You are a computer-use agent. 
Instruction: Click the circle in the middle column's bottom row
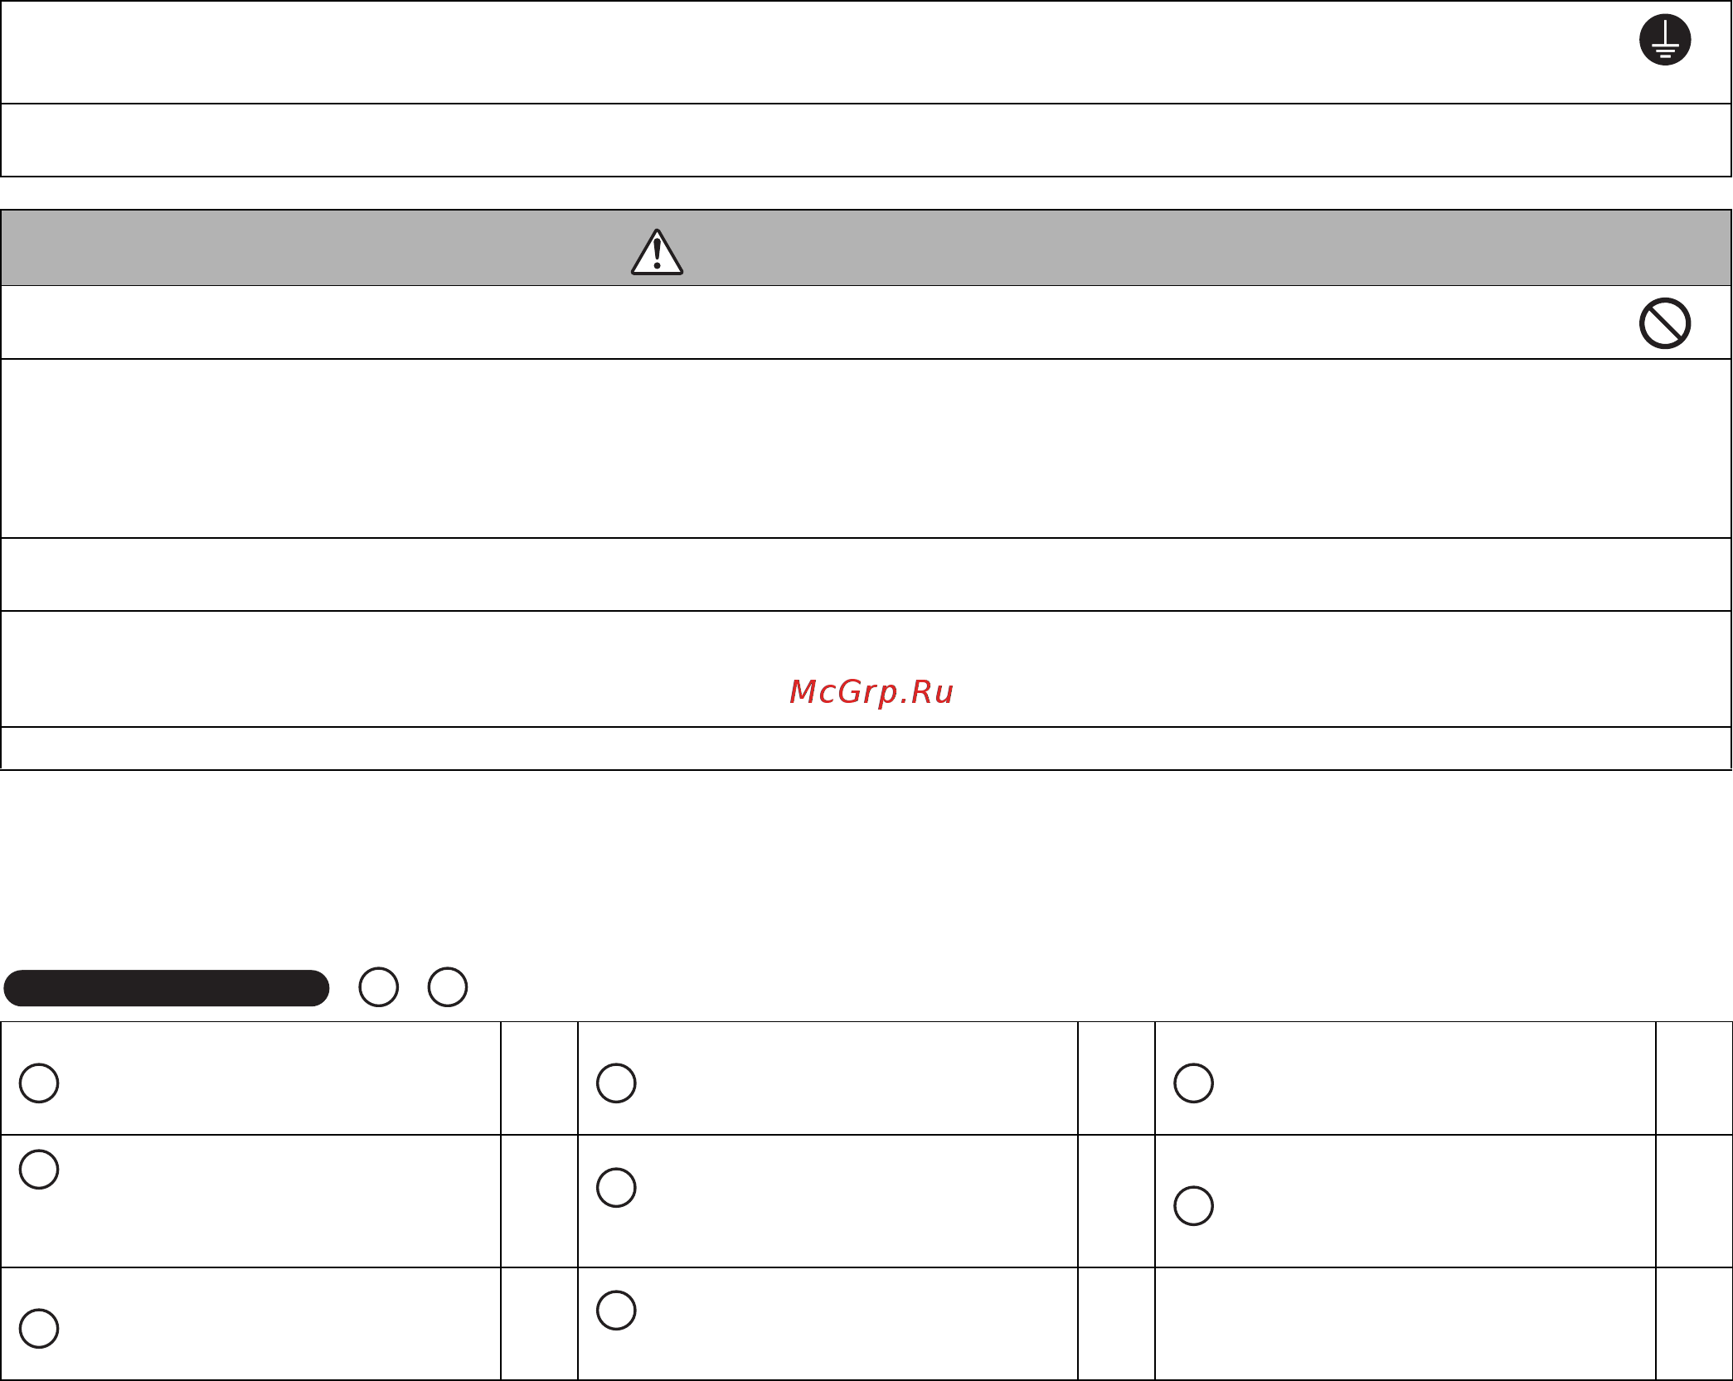point(616,1310)
